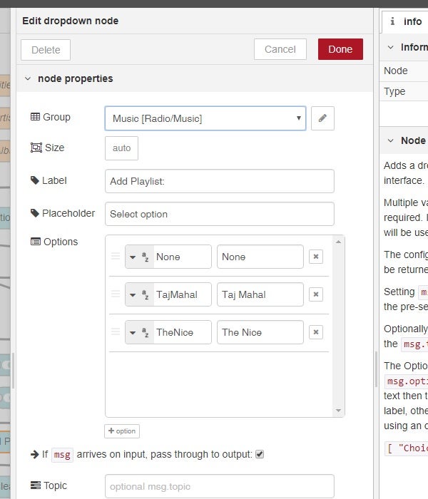Collapse the node properties section
Screen dimensions: 428x499
coord(28,79)
